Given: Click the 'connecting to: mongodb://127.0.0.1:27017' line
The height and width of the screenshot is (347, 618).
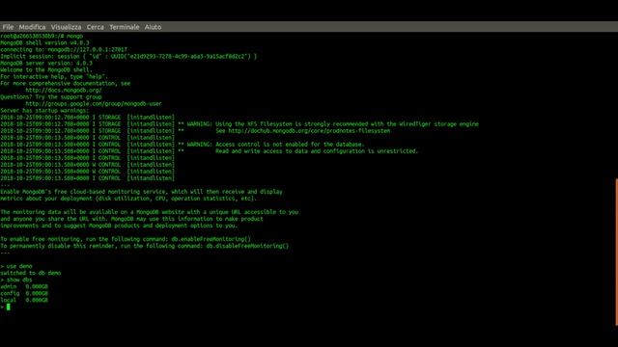Looking at the screenshot, I should (x=64, y=49).
